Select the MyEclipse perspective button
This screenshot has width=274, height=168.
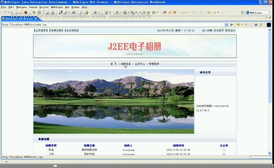tap(257, 13)
